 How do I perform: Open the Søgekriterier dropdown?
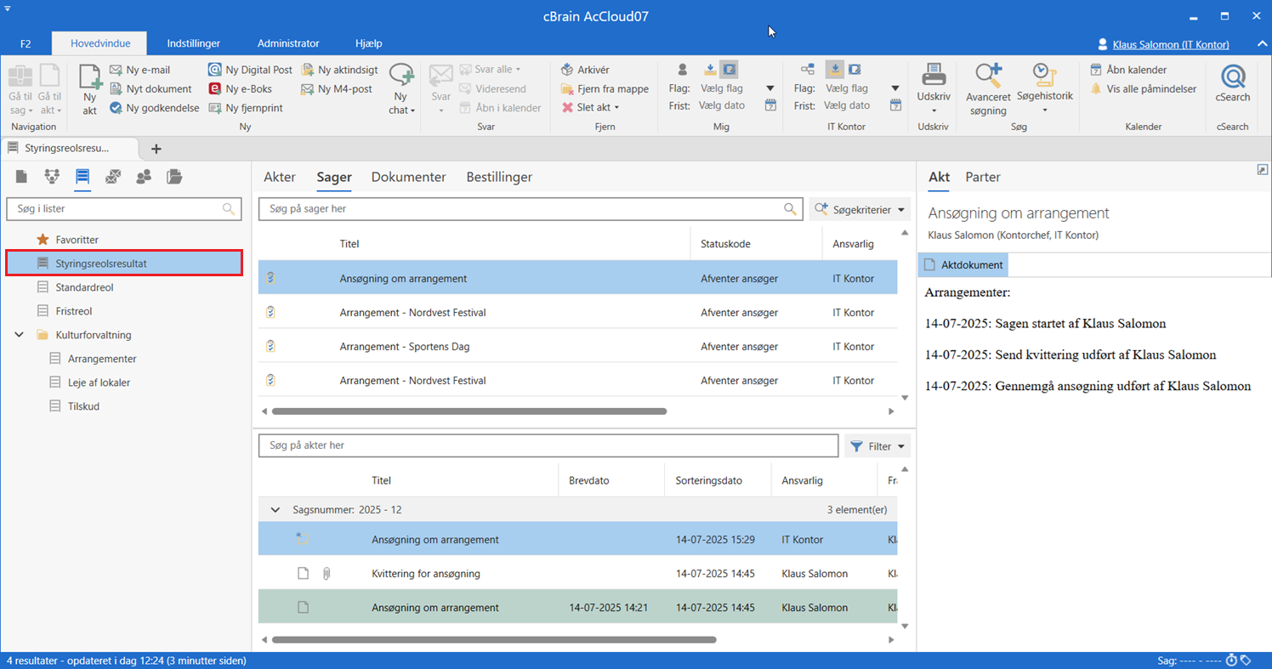click(859, 209)
